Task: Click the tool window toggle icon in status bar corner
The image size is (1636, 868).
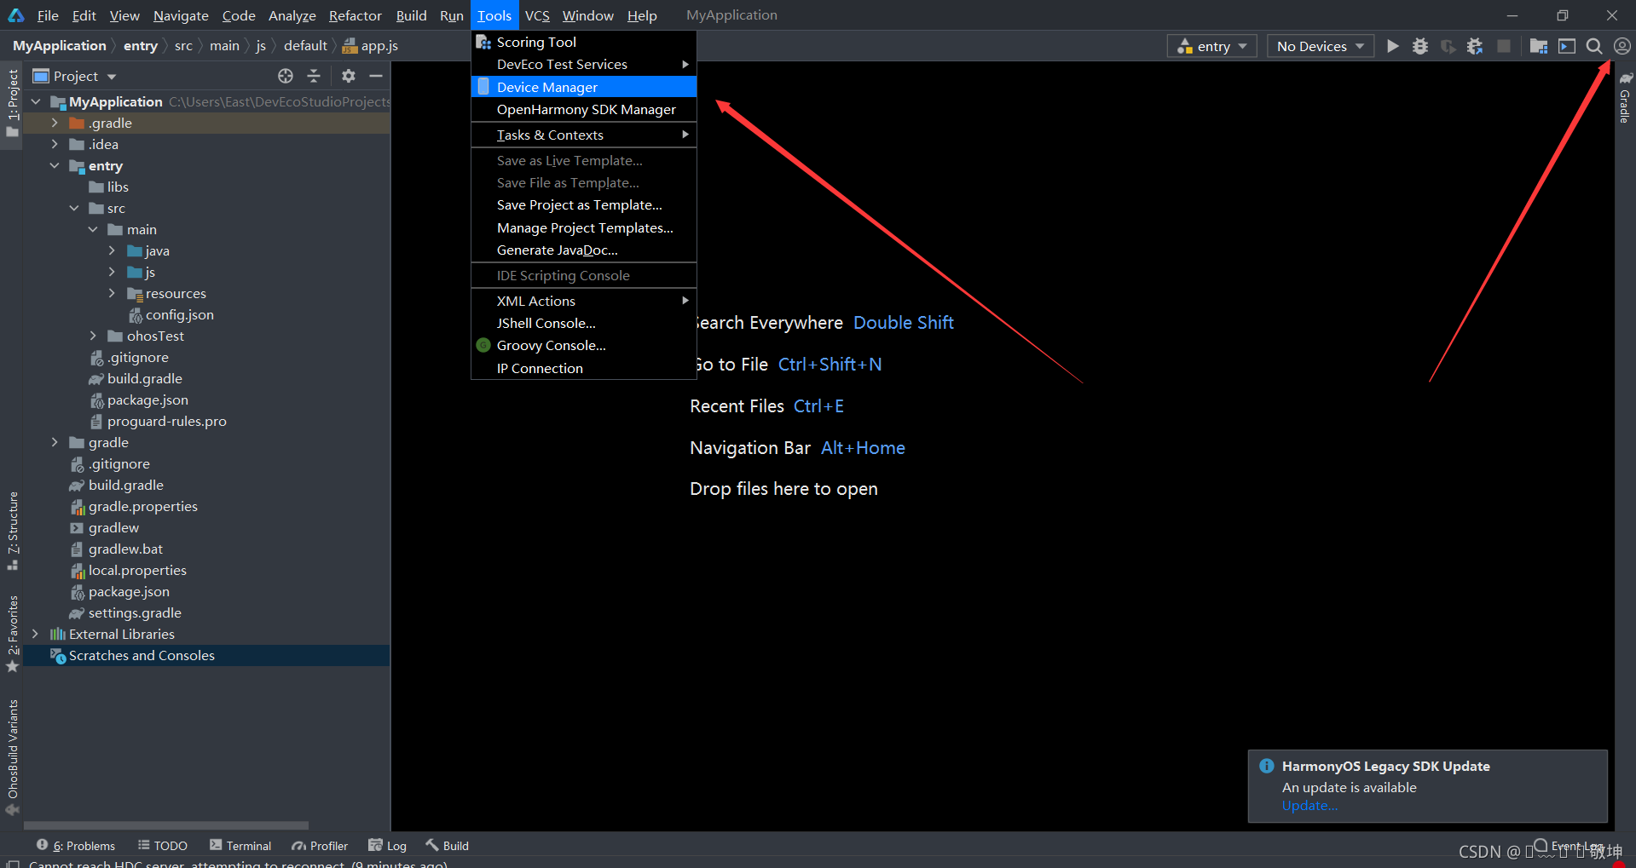Action: [12, 864]
